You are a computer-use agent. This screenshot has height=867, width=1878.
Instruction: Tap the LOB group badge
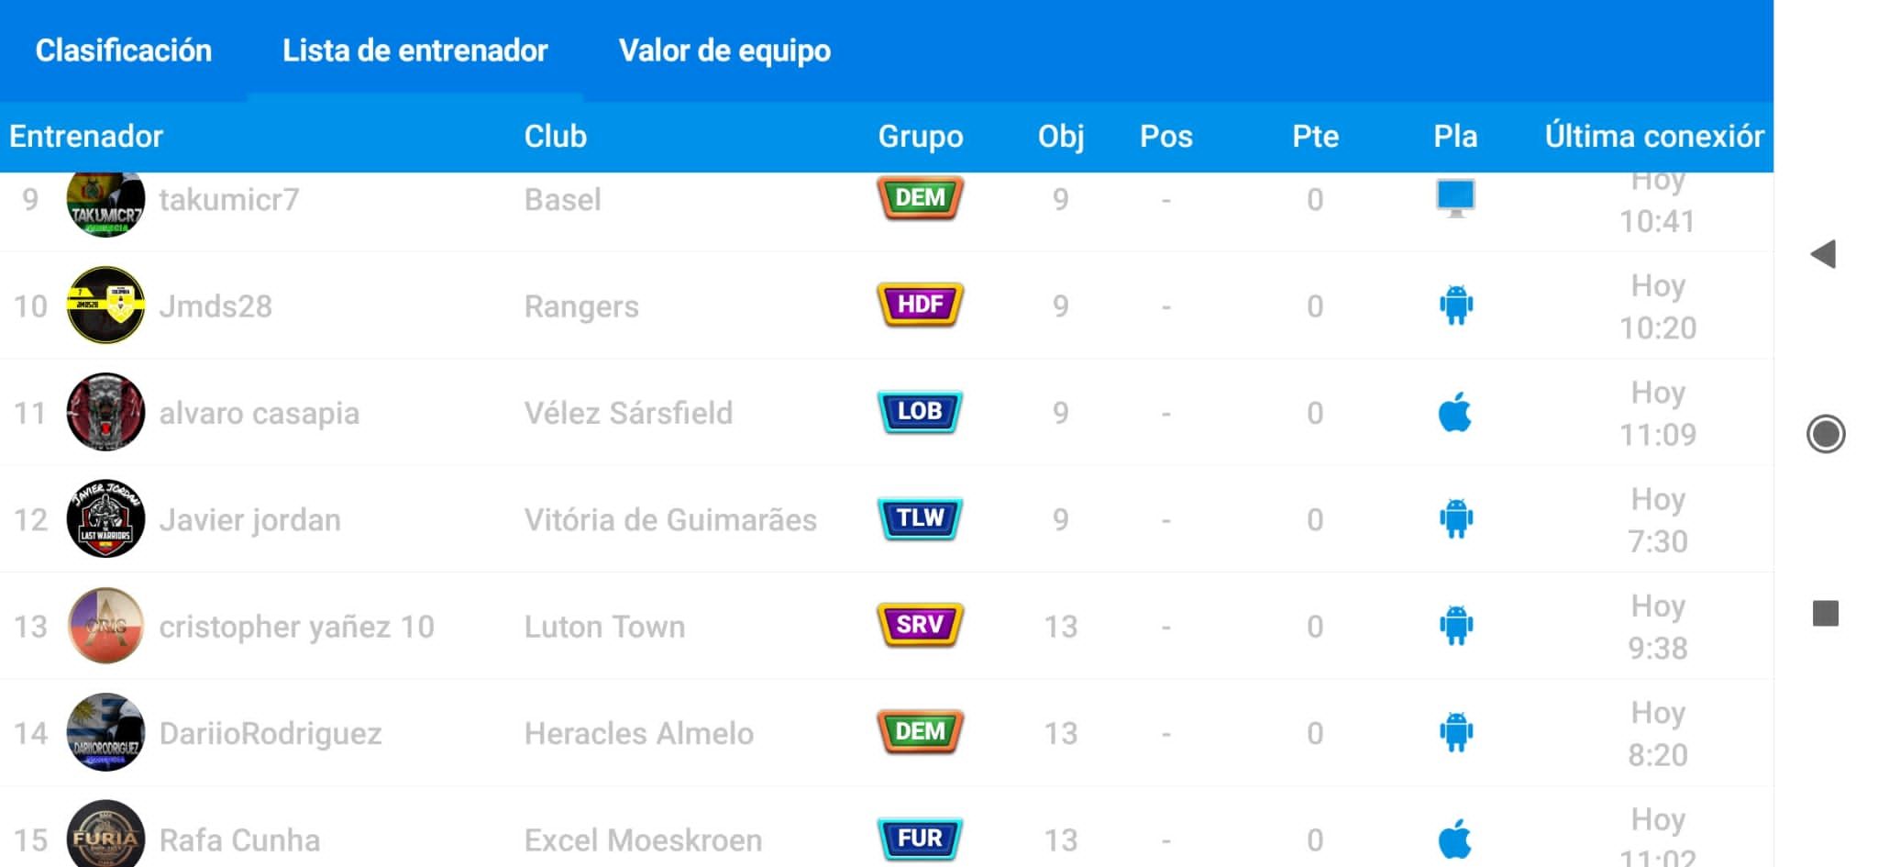[x=920, y=412]
